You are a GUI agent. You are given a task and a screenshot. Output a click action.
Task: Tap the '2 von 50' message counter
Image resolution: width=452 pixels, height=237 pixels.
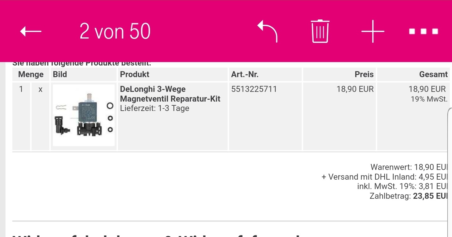pos(115,31)
